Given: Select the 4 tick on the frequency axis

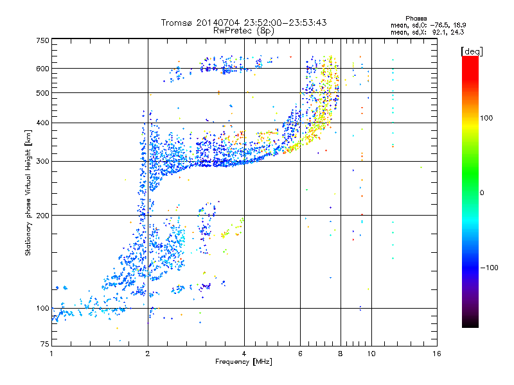Looking at the screenshot, I should [244, 354].
